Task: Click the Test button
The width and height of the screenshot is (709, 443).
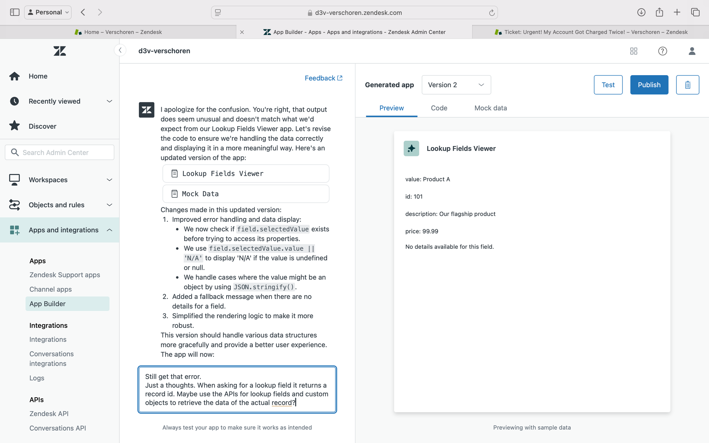Action: pyautogui.click(x=608, y=85)
